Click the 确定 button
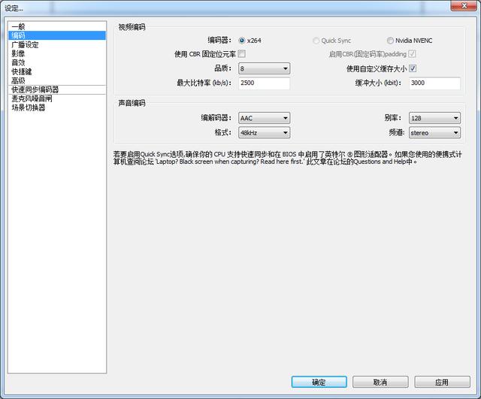Viewport: 481px width, 399px height. coord(319,382)
